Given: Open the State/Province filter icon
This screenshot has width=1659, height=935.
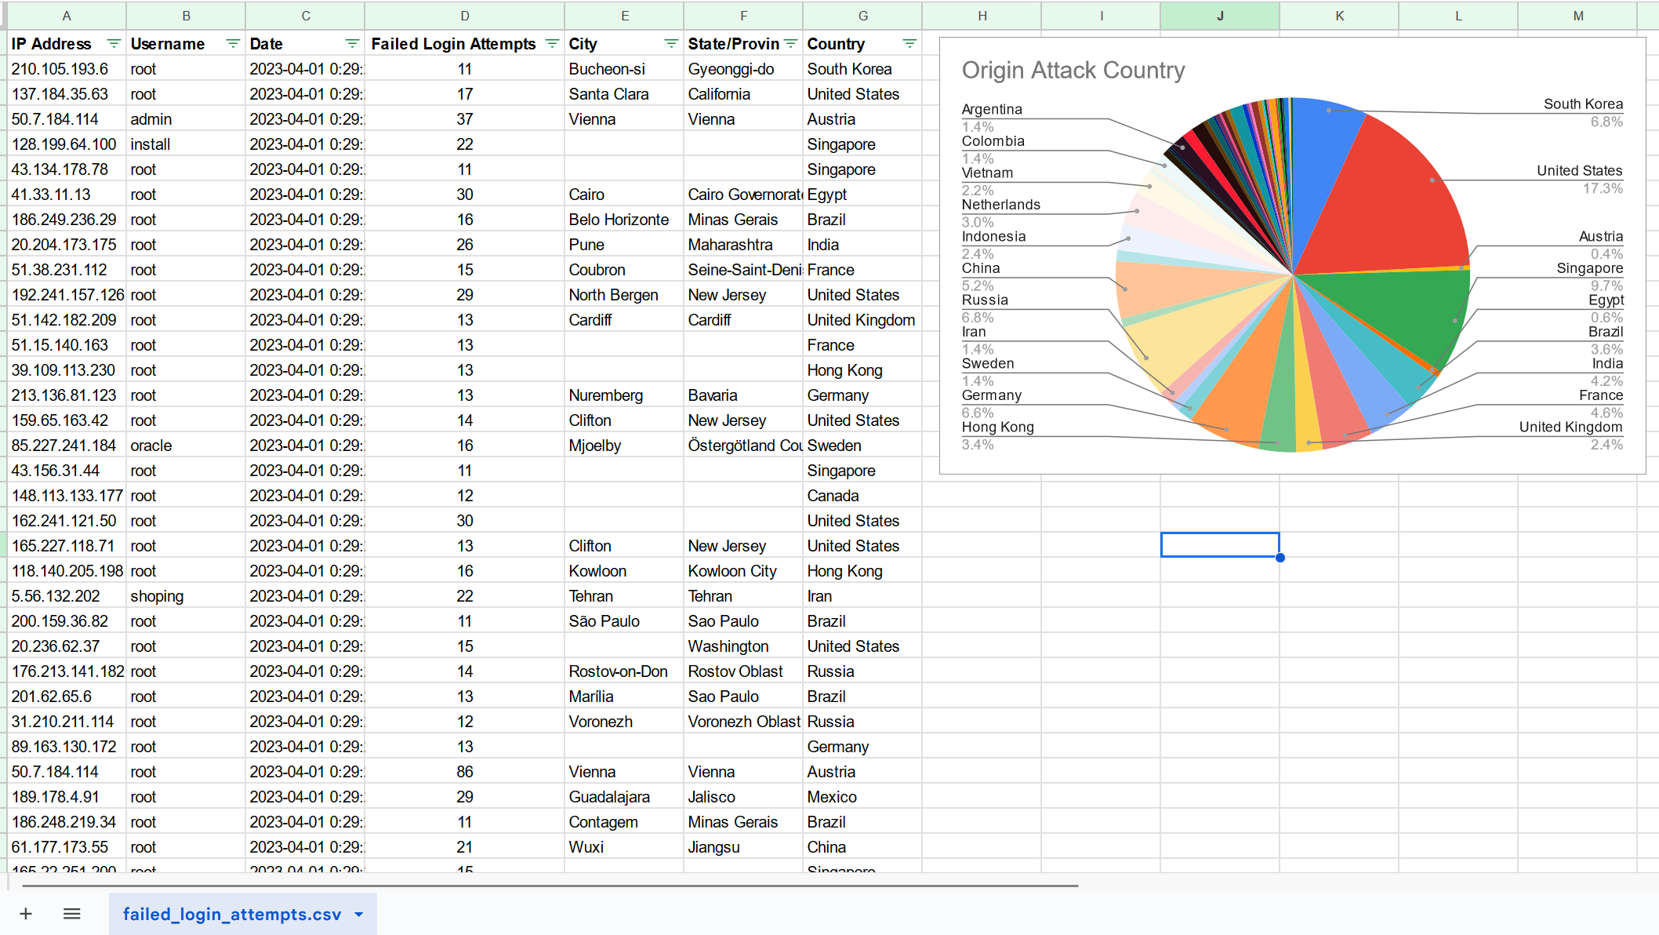Looking at the screenshot, I should click(790, 44).
